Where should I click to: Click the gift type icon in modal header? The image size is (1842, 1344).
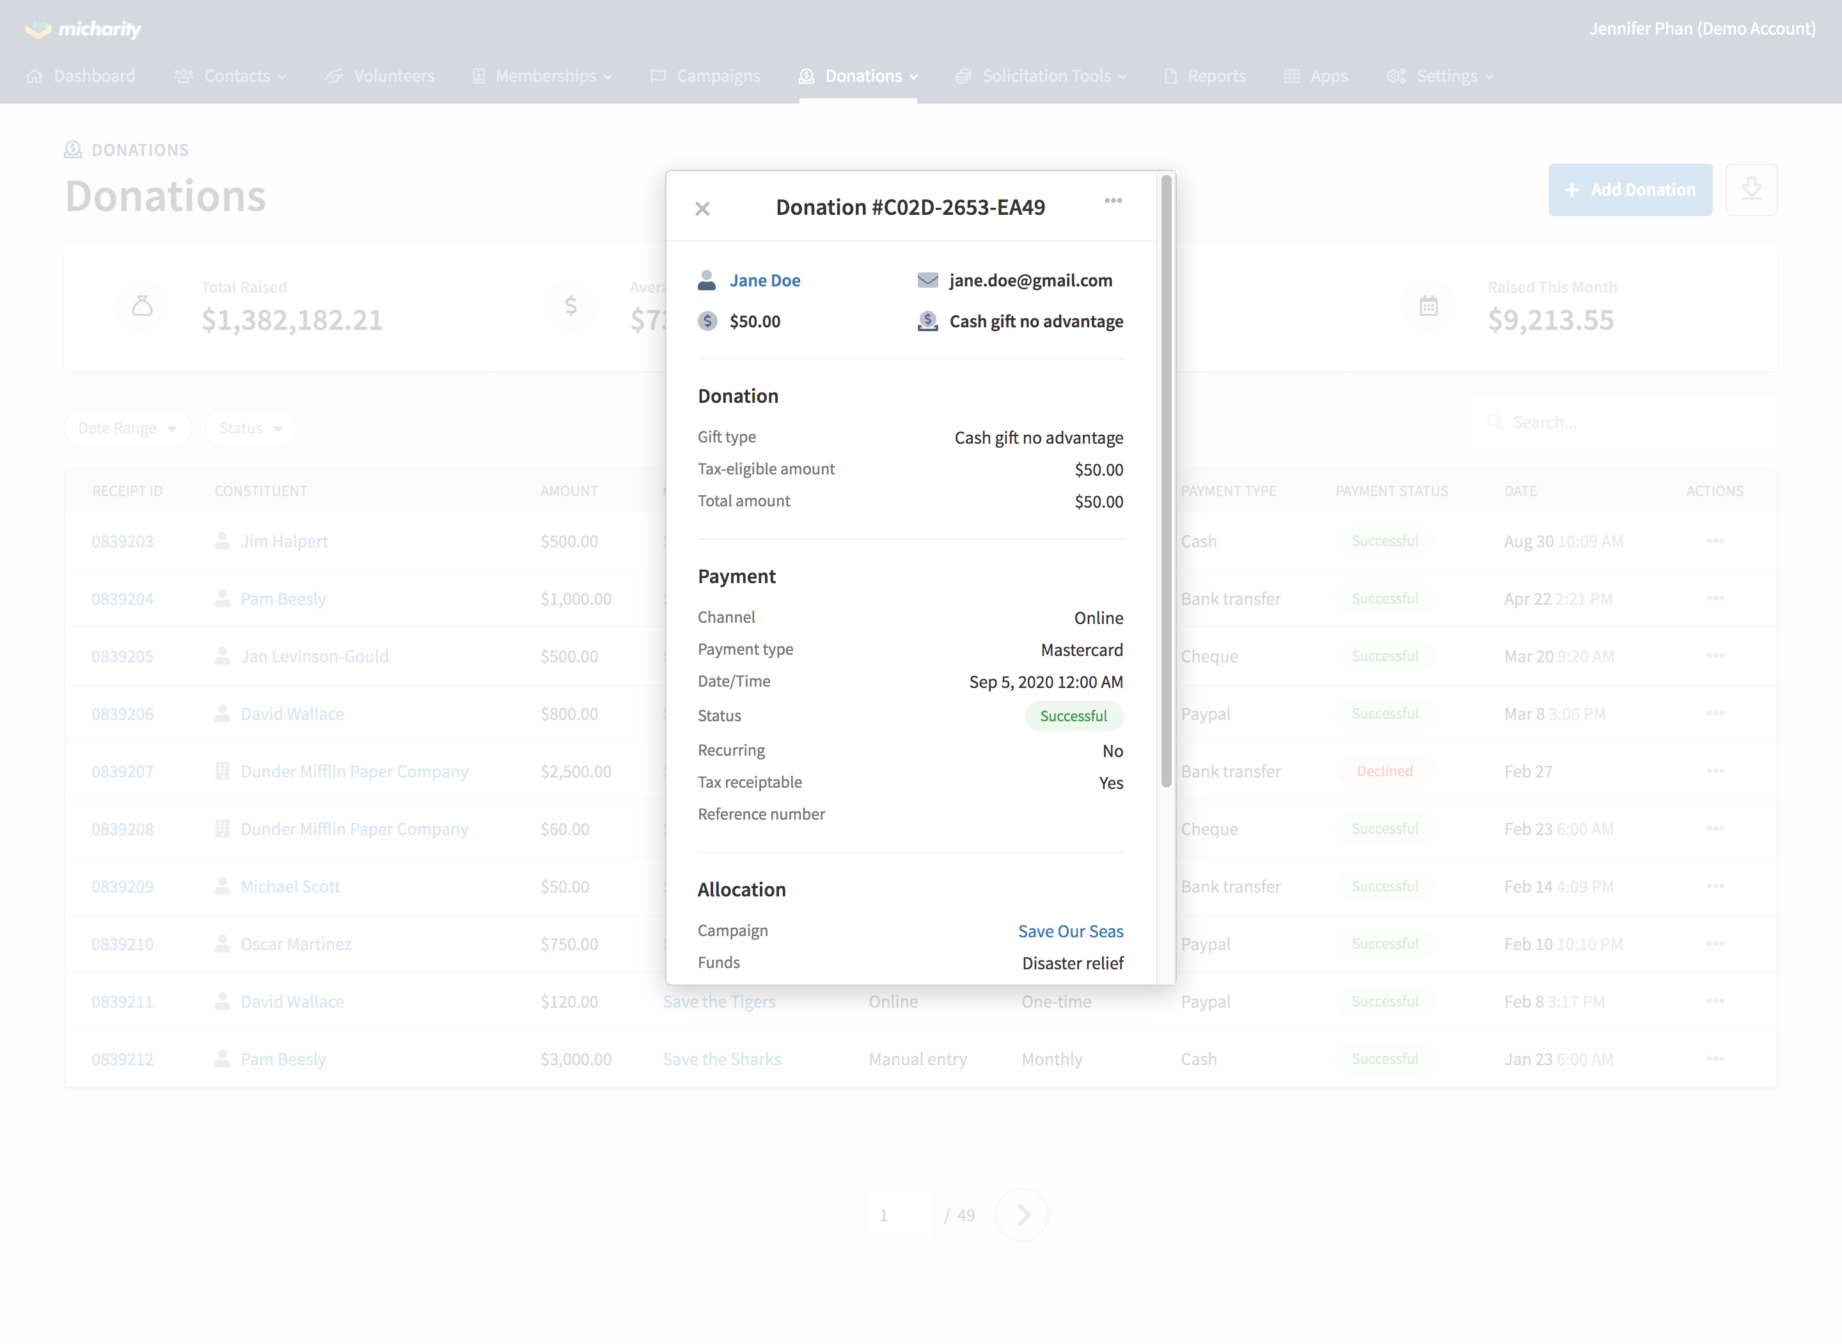(x=927, y=322)
